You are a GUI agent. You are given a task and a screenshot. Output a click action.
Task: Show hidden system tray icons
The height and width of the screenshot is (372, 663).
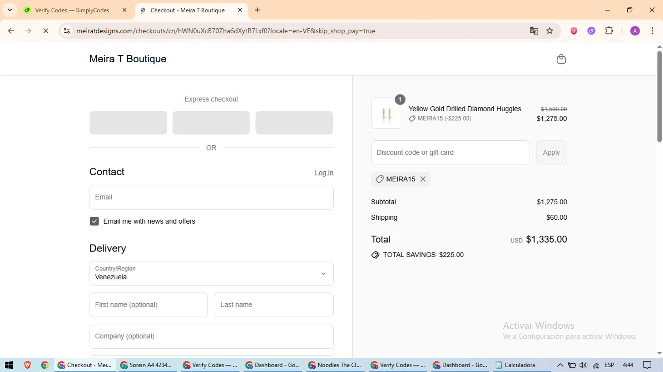point(560,365)
